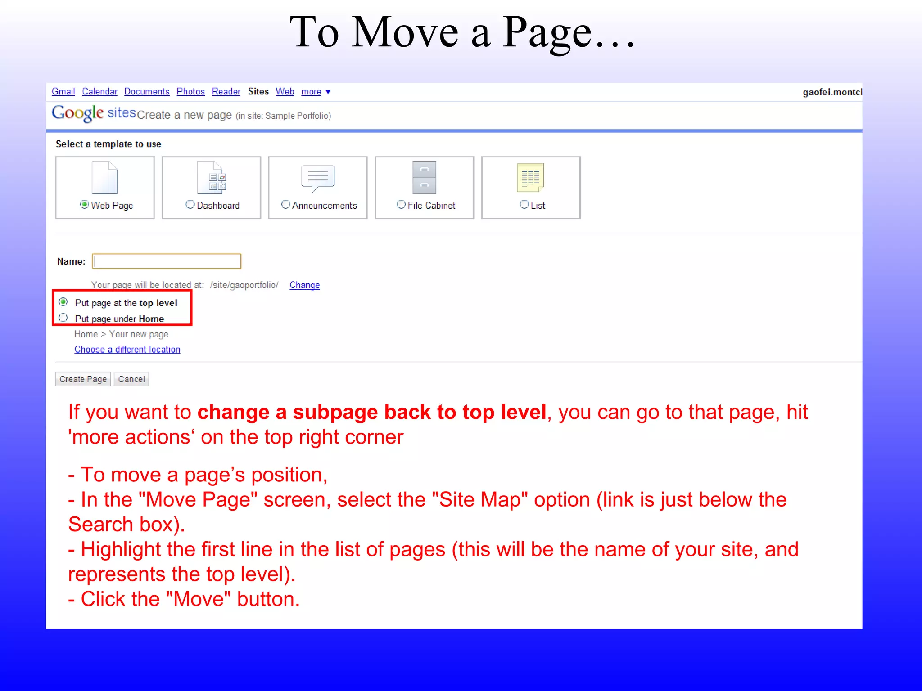Open the Reader link

tap(226, 92)
